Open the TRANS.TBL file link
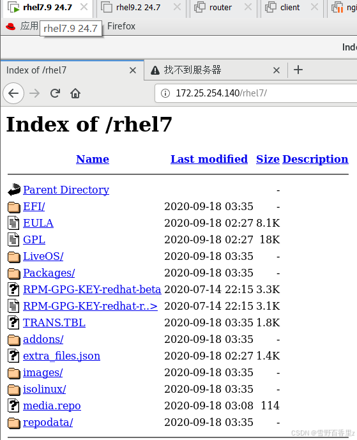The height and width of the screenshot is (440, 357). coord(54,322)
